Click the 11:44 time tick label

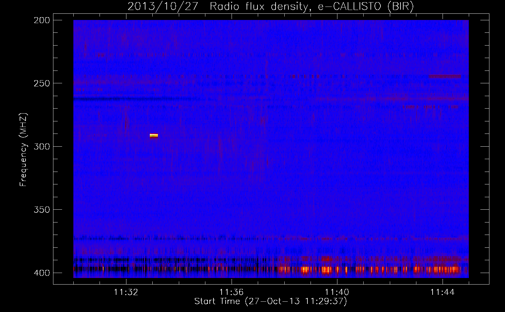pos(443,292)
